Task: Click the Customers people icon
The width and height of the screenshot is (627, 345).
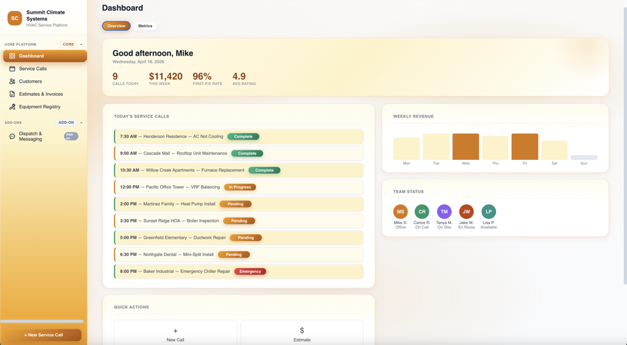Action: pos(12,82)
